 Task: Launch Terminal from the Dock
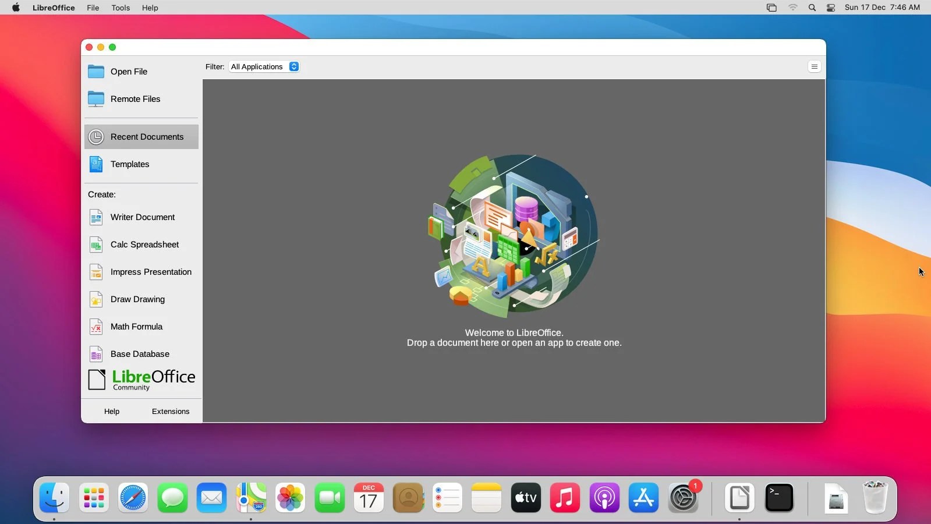tap(779, 498)
